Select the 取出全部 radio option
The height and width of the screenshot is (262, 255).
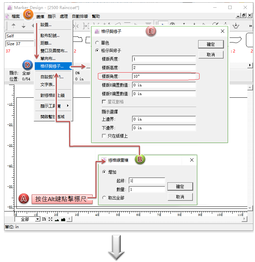pos(104,198)
